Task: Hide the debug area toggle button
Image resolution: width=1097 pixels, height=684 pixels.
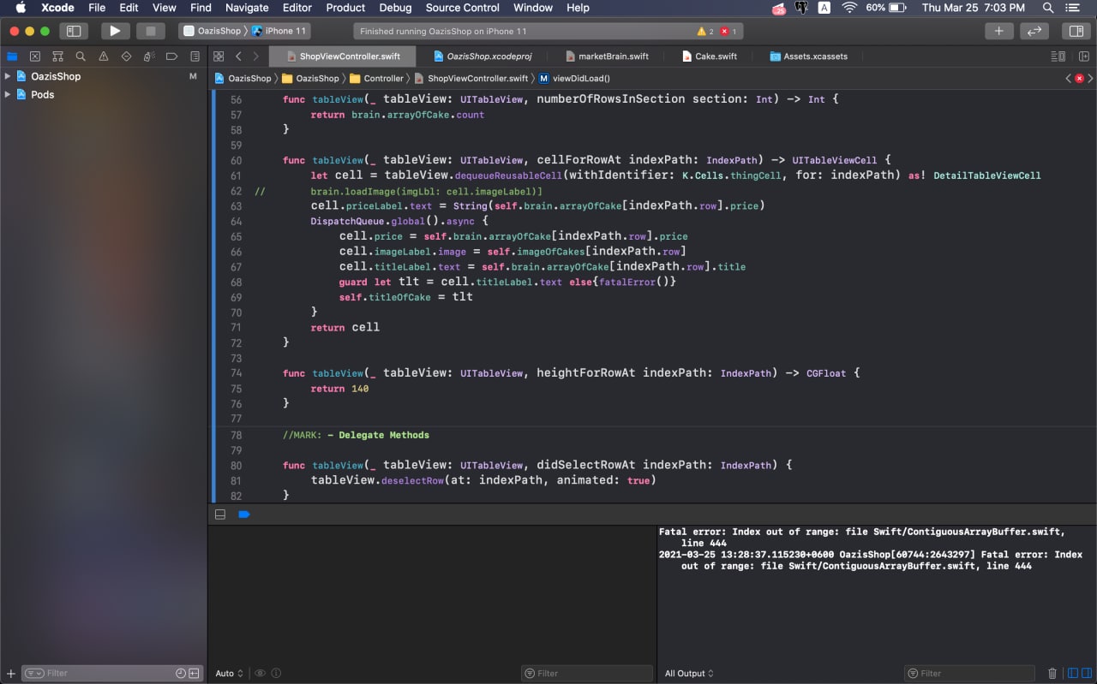Action: click(220, 514)
